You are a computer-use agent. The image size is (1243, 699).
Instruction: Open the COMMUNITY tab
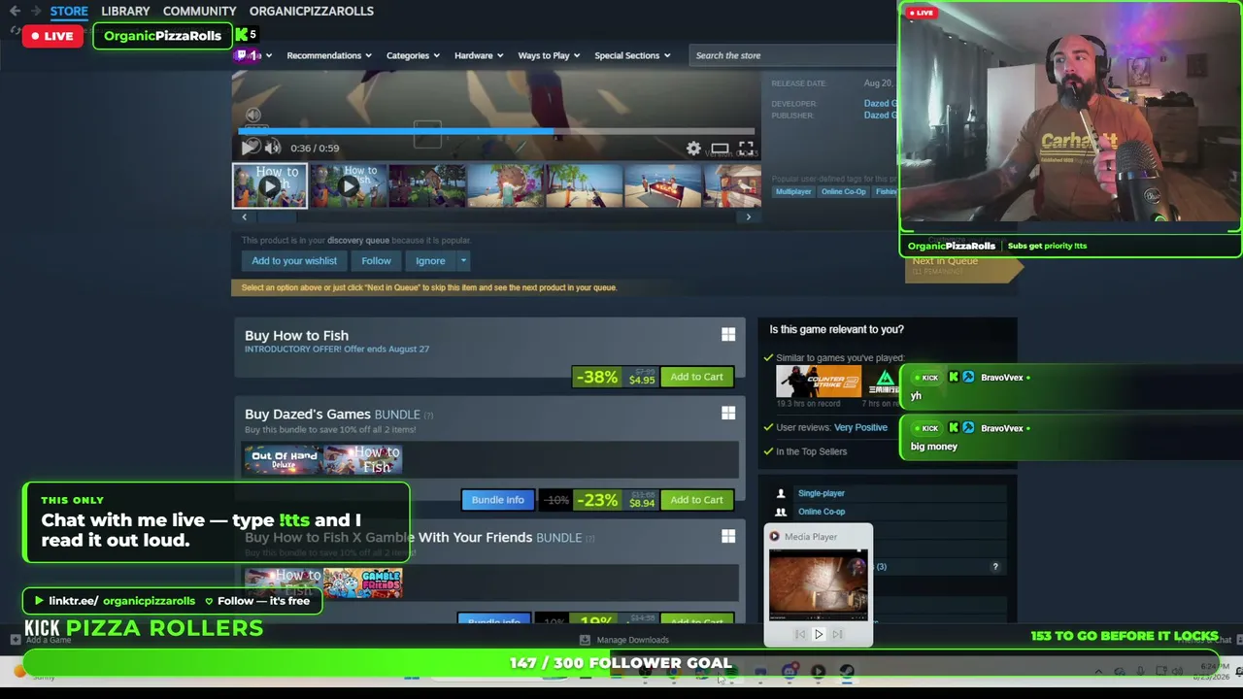click(x=200, y=11)
